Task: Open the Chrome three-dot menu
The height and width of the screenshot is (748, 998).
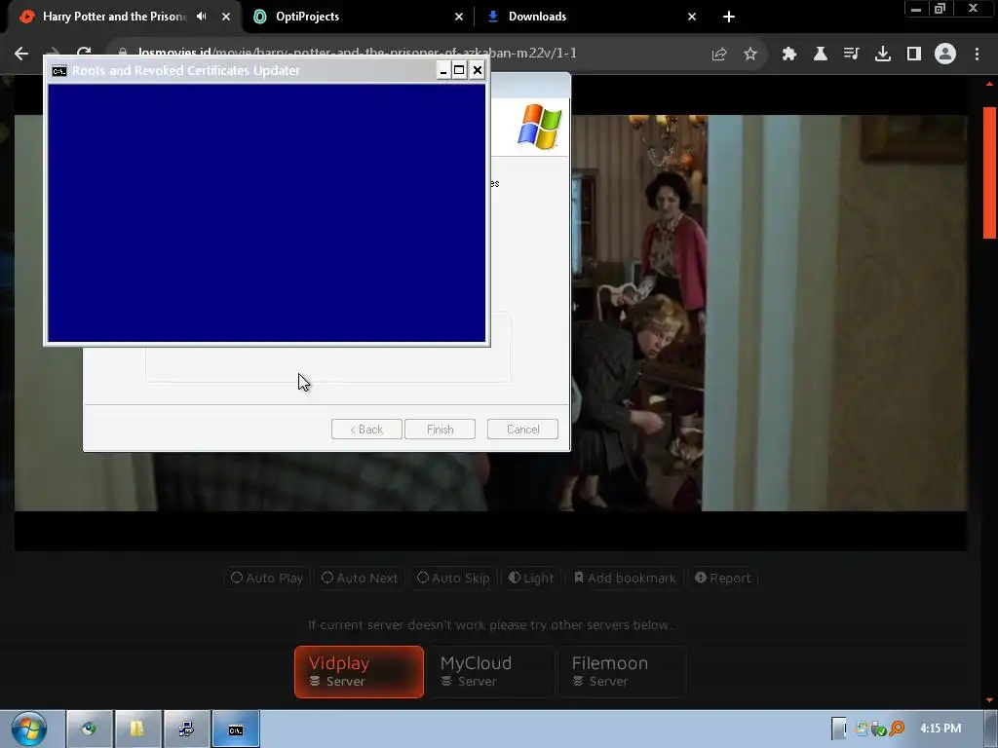Action: pyautogui.click(x=977, y=55)
